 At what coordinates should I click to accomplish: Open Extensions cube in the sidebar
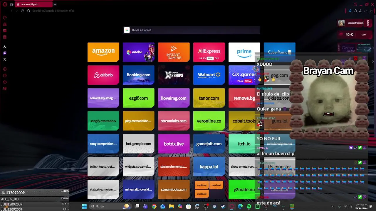[x=5, y=82]
